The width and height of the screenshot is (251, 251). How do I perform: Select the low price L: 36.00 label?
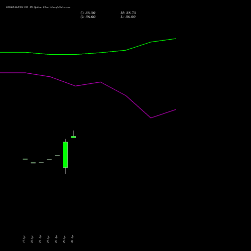coord(128,17)
